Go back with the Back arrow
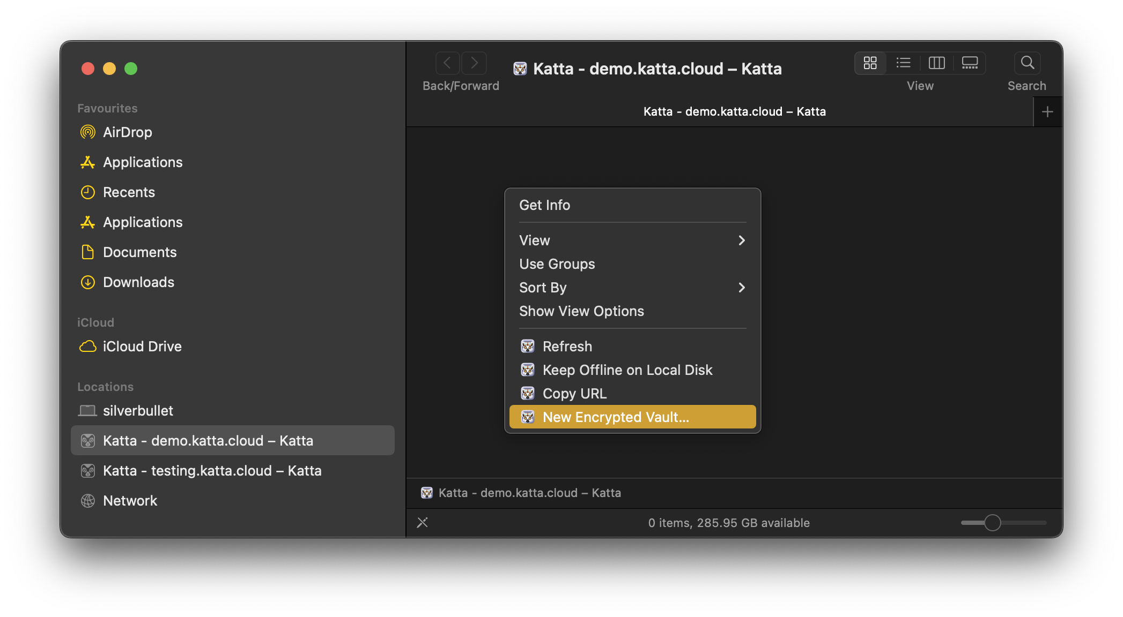The image size is (1123, 617). (447, 63)
